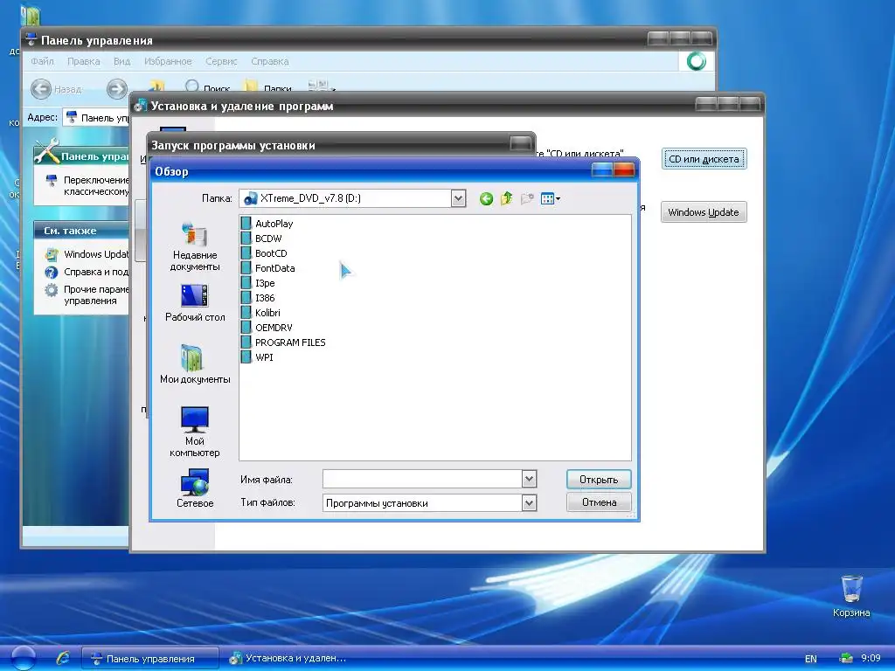This screenshot has width=895, height=671.
Task: Open Мои документы in places bar
Action: click(195, 364)
